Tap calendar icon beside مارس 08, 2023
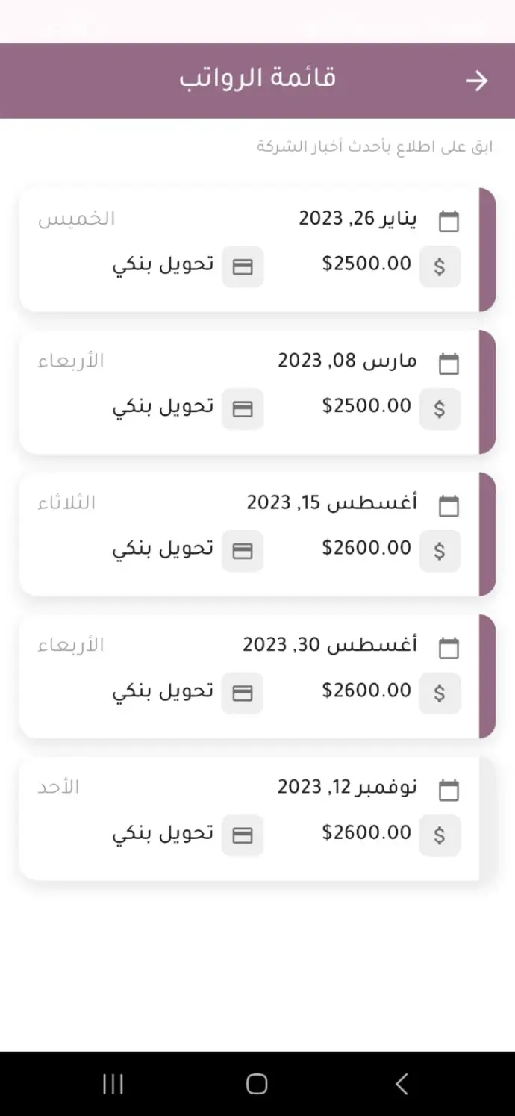This screenshot has width=515, height=1116. tap(449, 364)
